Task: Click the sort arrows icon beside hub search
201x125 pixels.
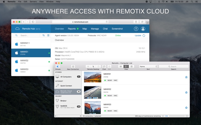Action: [x=43, y=35]
